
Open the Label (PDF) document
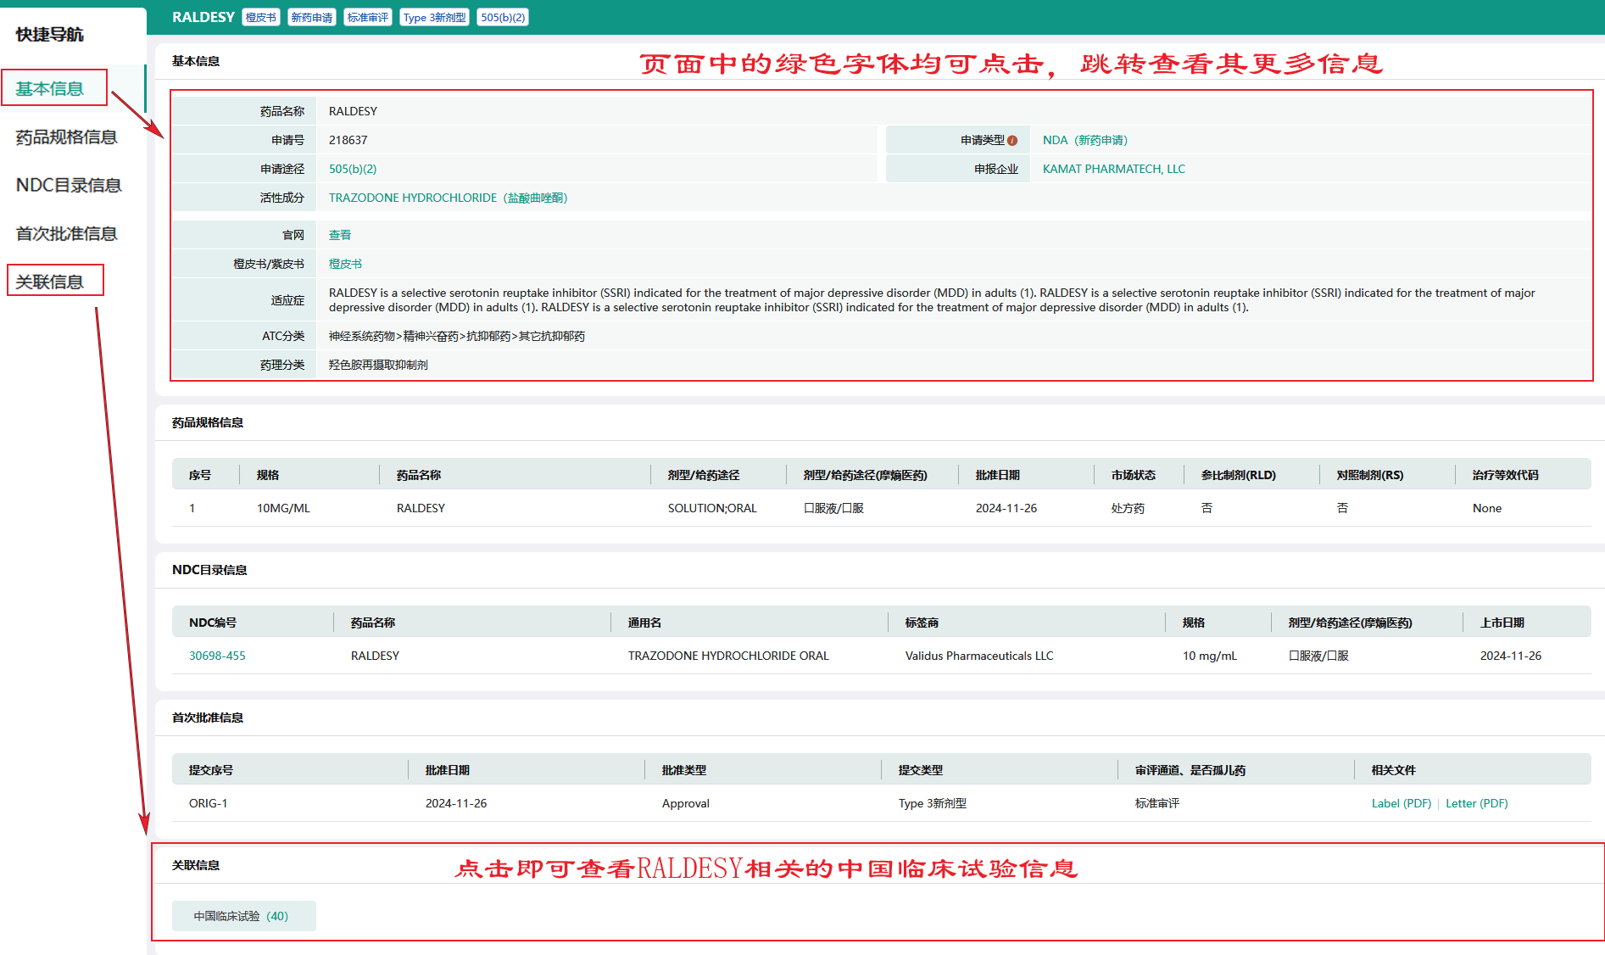pos(1401,804)
